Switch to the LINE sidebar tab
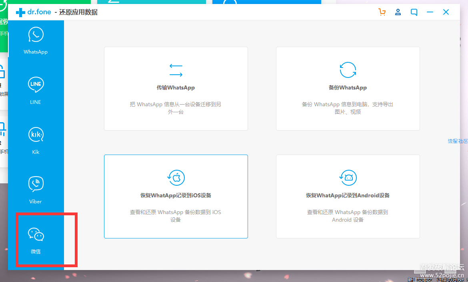Image resolution: width=468 pixels, height=282 pixels. point(36,91)
